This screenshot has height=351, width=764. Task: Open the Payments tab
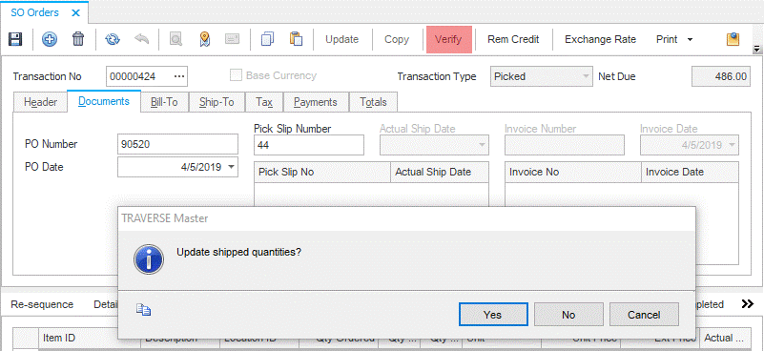(316, 102)
